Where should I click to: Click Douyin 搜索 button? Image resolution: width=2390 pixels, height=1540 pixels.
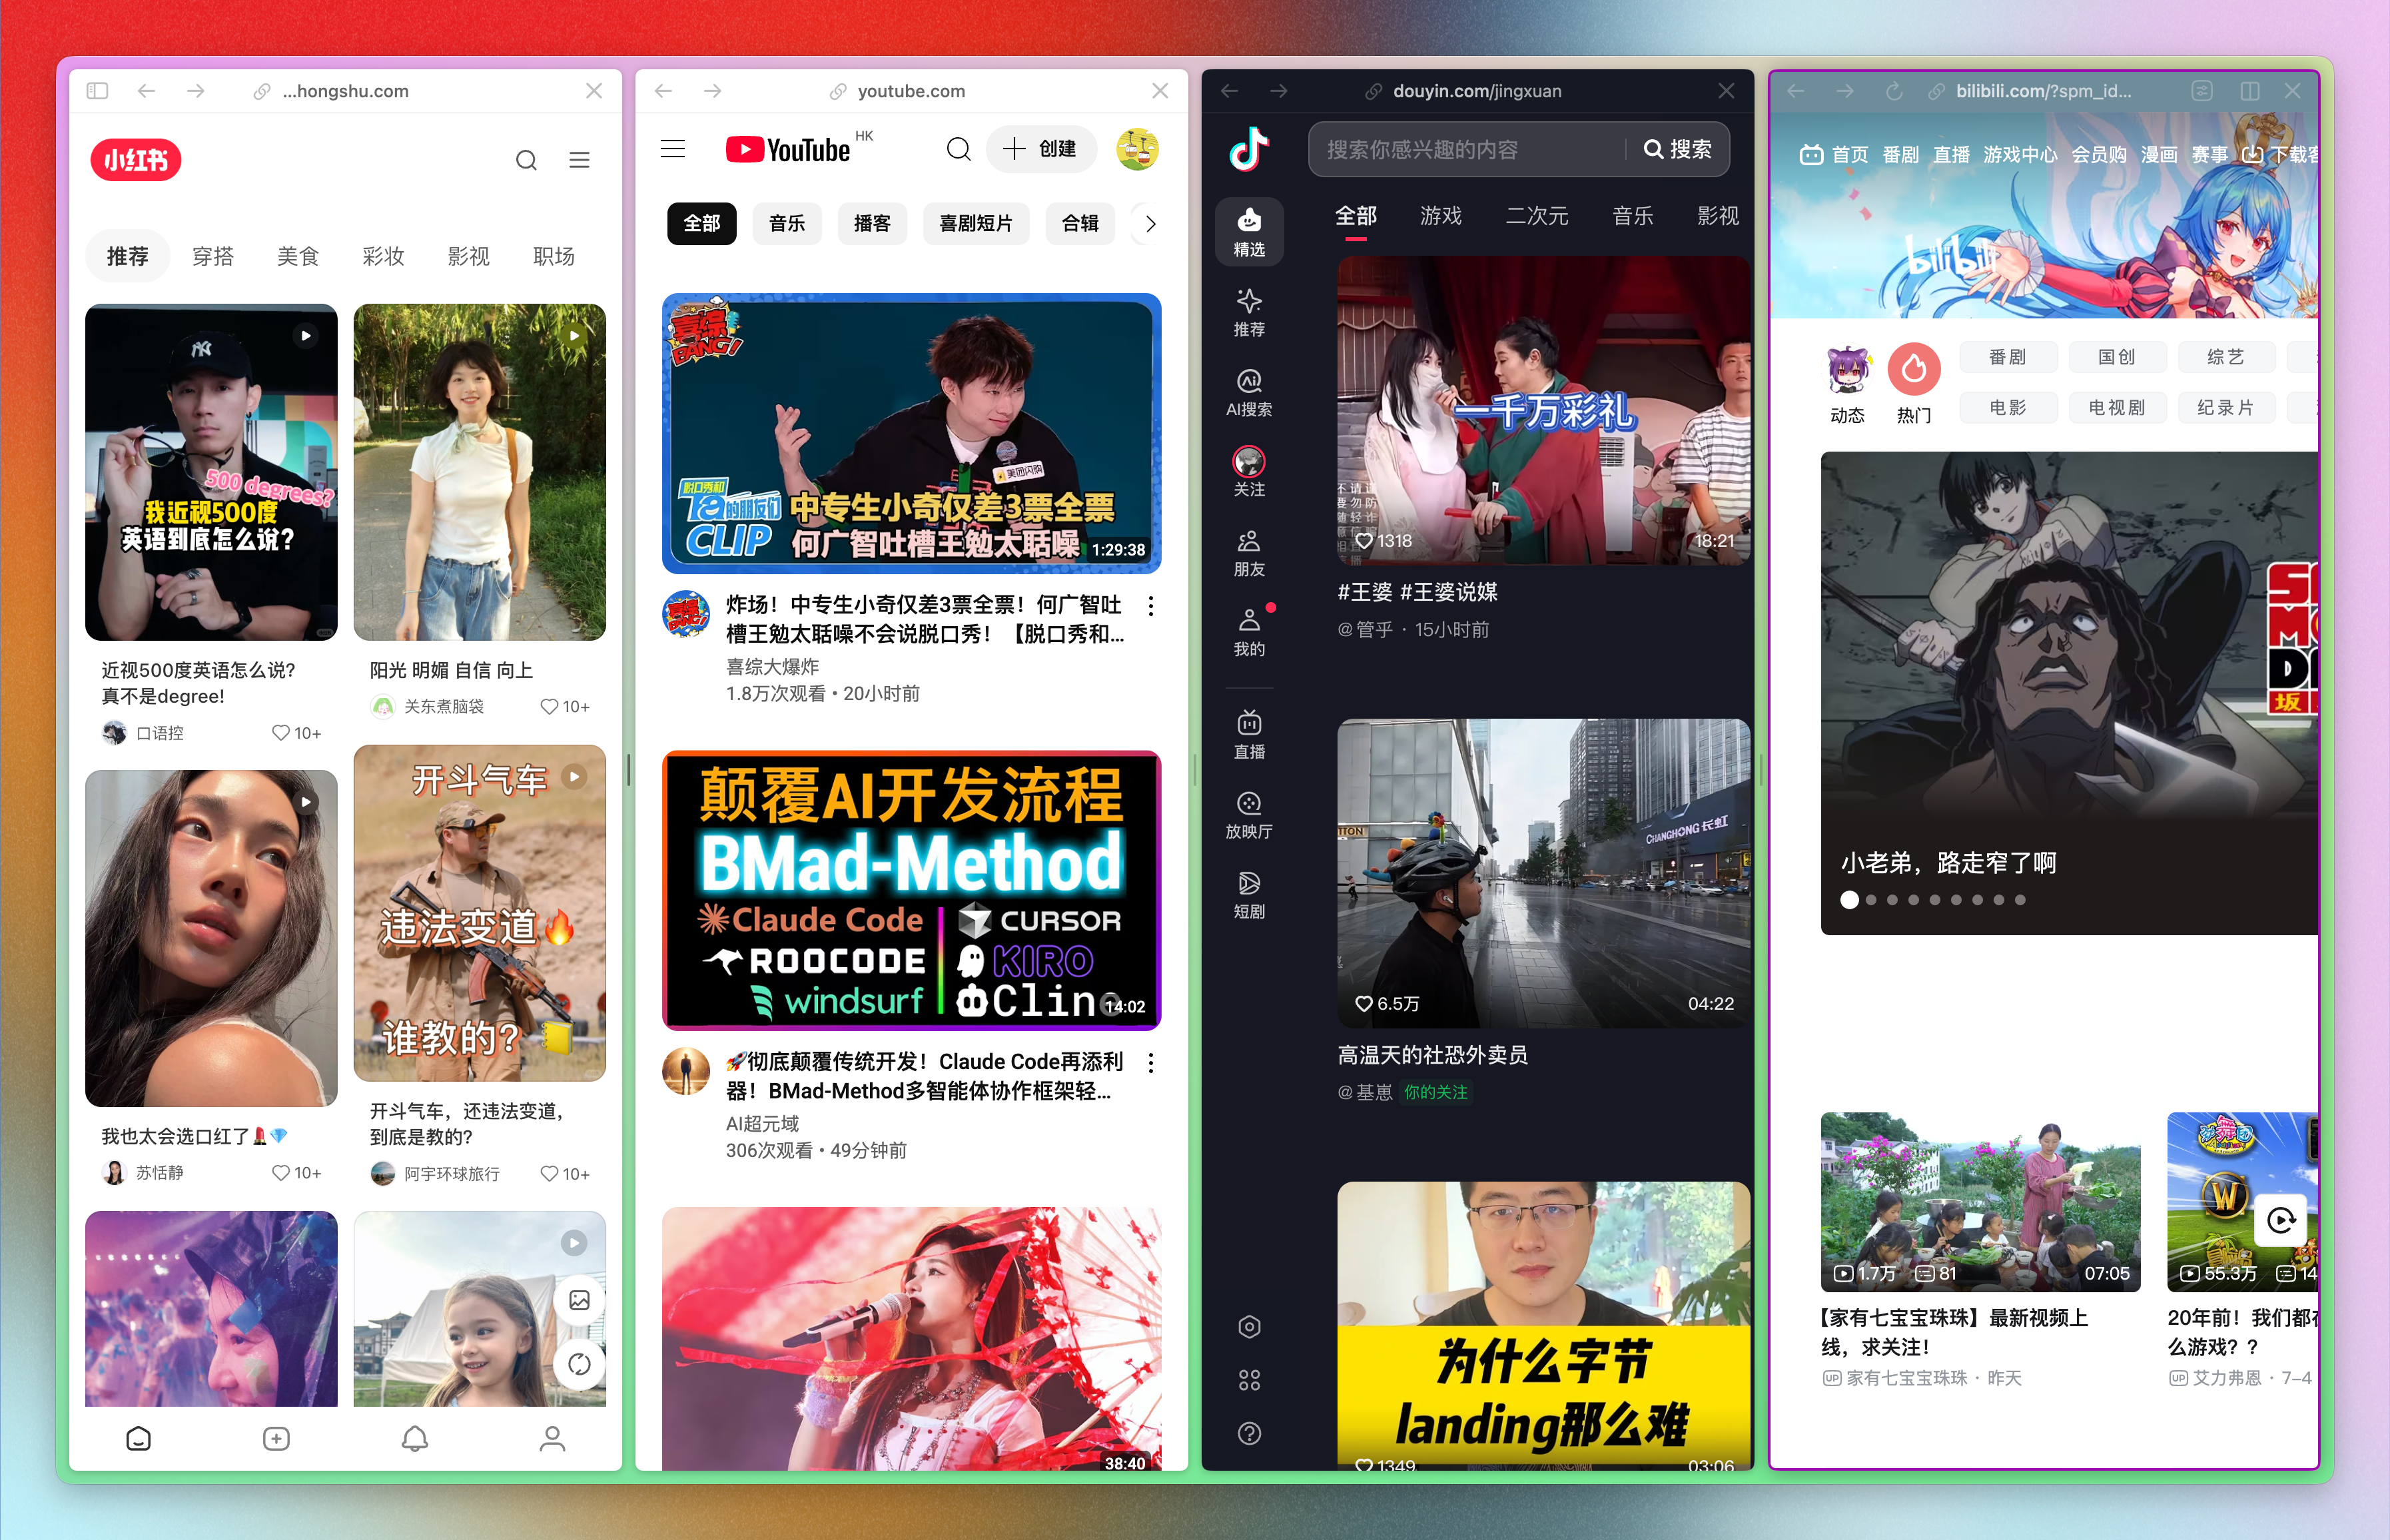point(1678,149)
